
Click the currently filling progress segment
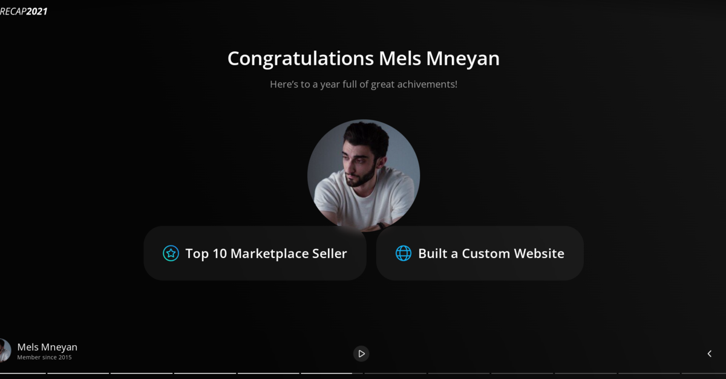332,373
